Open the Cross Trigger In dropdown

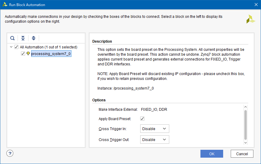[155, 129]
